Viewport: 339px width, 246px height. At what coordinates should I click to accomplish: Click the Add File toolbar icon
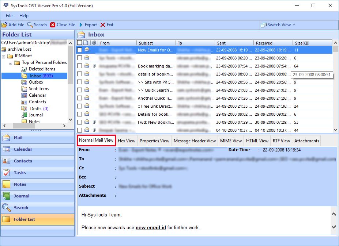(x=4, y=25)
